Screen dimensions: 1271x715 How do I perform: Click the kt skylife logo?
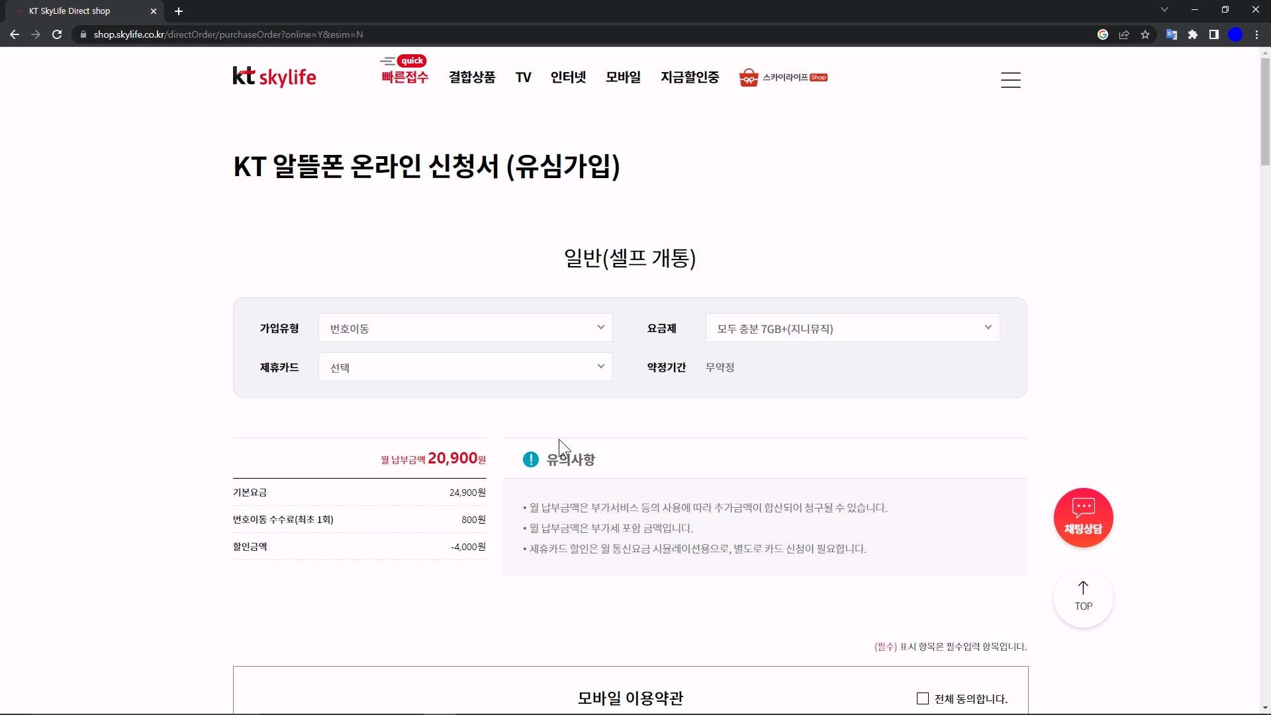click(274, 77)
